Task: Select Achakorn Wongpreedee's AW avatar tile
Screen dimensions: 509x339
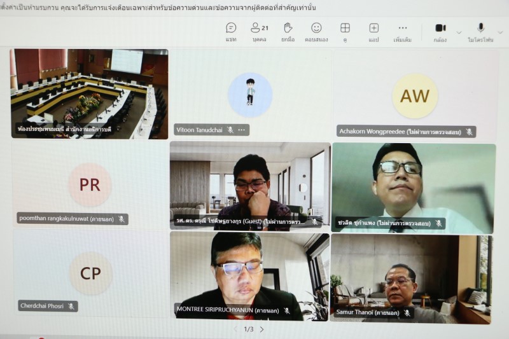Action: point(414,96)
